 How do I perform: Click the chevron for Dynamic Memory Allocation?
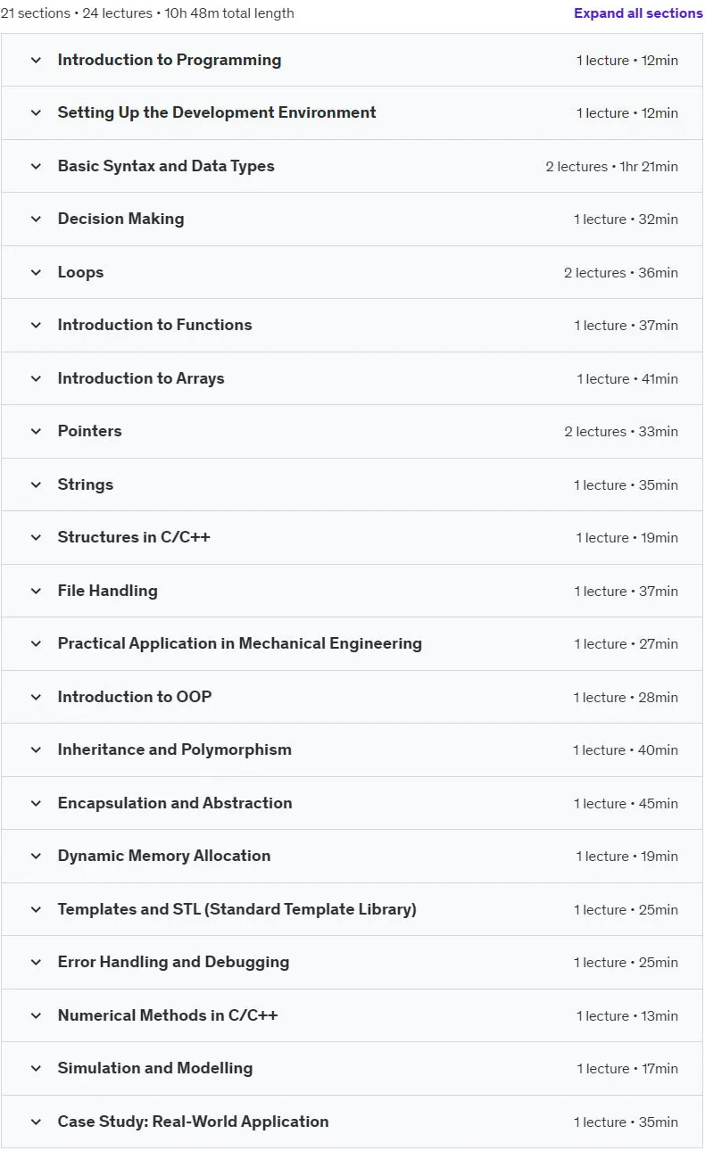click(36, 857)
